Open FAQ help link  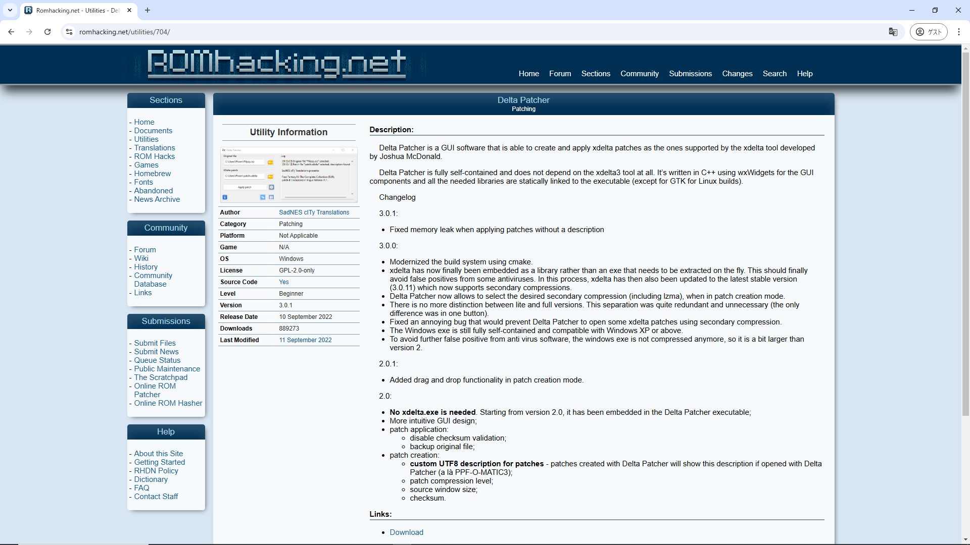click(141, 488)
